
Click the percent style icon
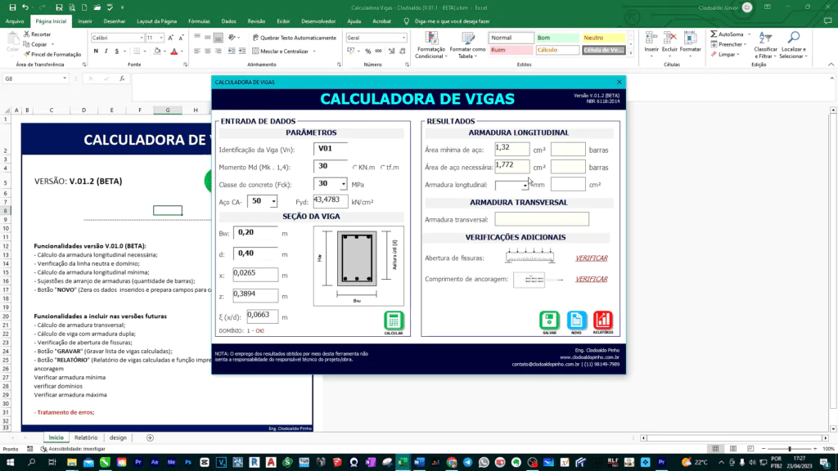[x=367, y=52]
